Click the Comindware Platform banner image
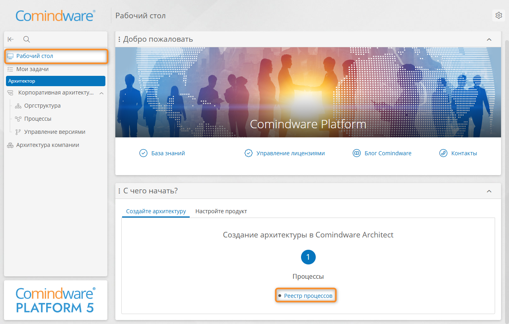Viewport: 509px width, 324px height. click(308, 93)
